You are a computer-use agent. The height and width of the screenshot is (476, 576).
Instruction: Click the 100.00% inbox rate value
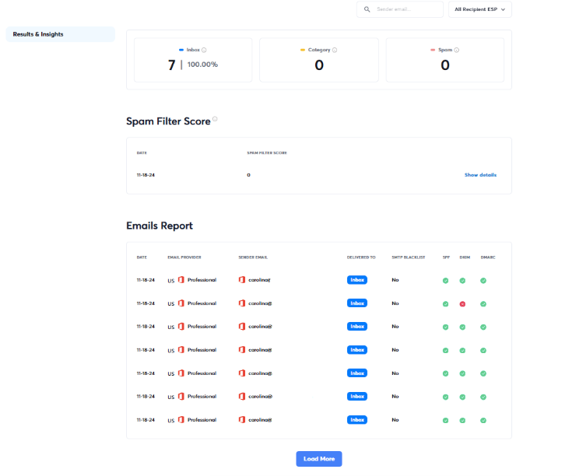pos(202,65)
